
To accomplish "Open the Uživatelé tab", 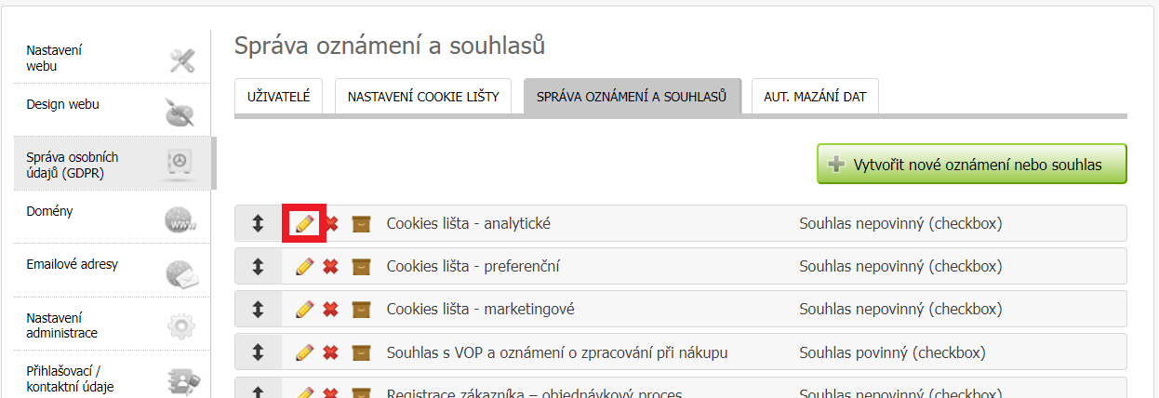I will 279,96.
